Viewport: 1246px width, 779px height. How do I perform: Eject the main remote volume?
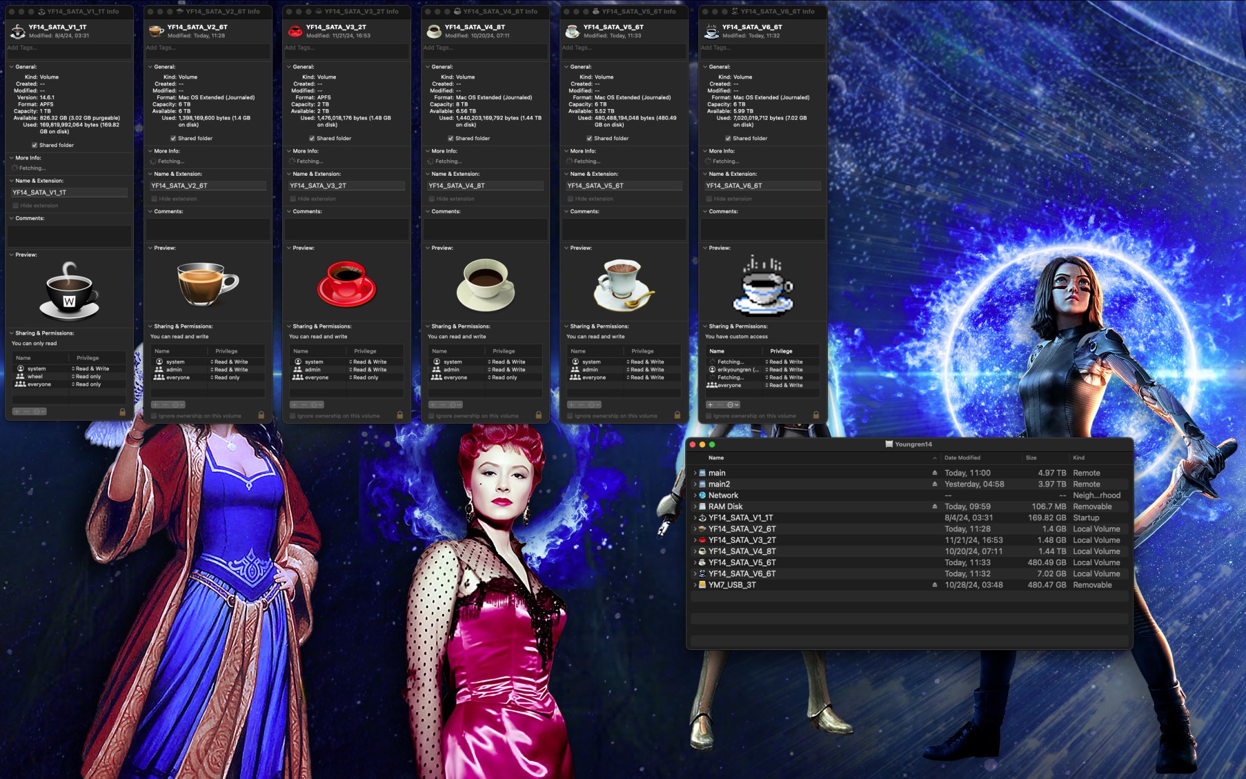934,473
